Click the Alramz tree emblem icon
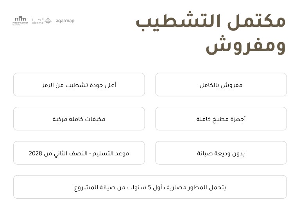Viewport: 299px width, 210px height. click(x=48, y=21)
